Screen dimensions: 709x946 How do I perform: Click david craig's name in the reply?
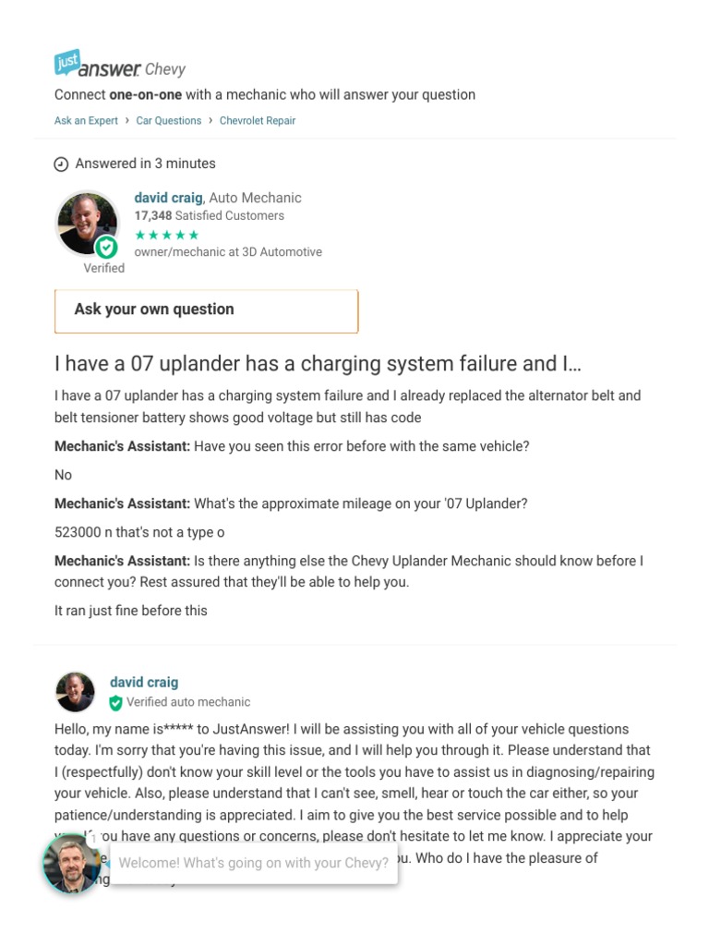144,683
